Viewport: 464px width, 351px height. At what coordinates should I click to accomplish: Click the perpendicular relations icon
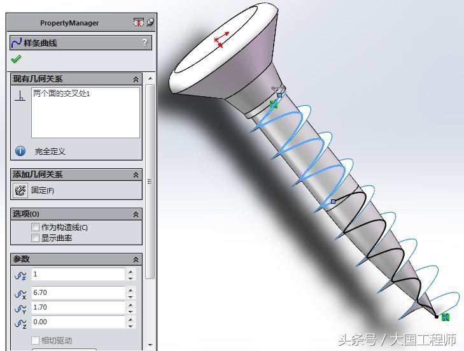(20, 96)
